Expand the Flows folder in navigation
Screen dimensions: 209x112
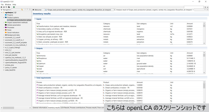point(4,30)
